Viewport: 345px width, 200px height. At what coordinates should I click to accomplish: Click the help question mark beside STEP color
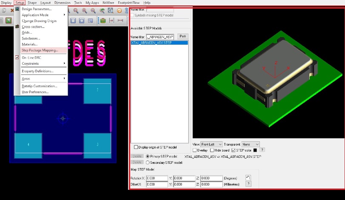pos(262,150)
